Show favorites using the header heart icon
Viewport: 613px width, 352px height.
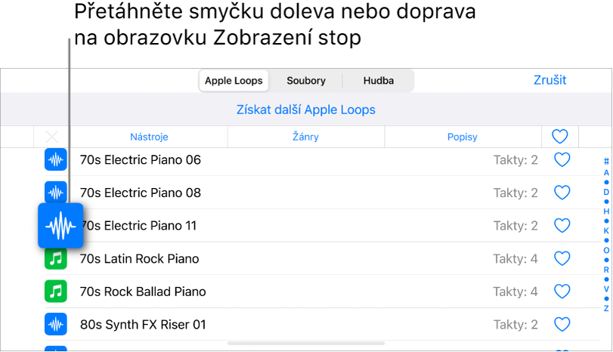(x=560, y=137)
